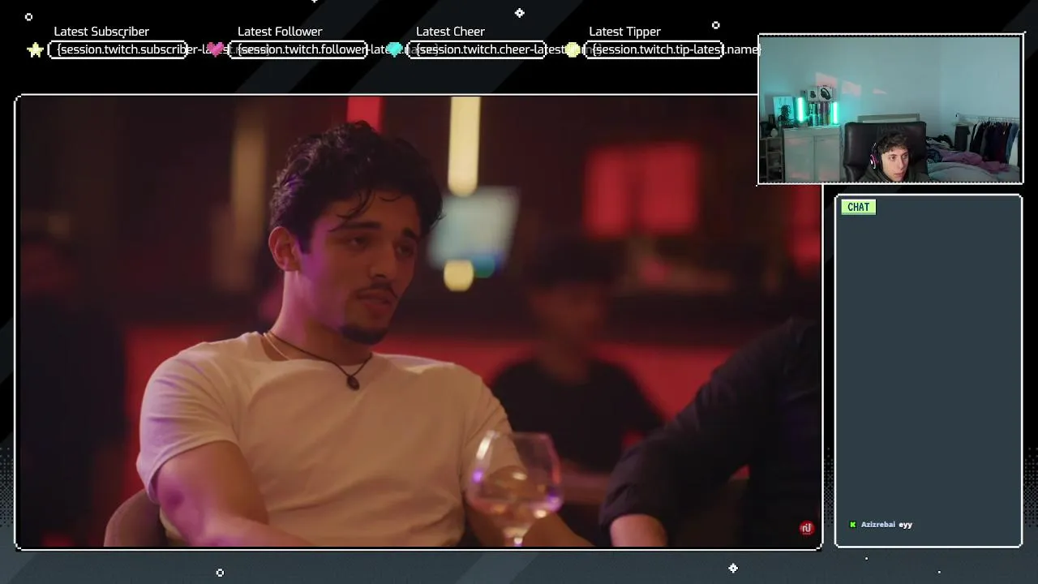Click the teal diamond cheer icon
This screenshot has height=584, width=1038.
click(394, 49)
